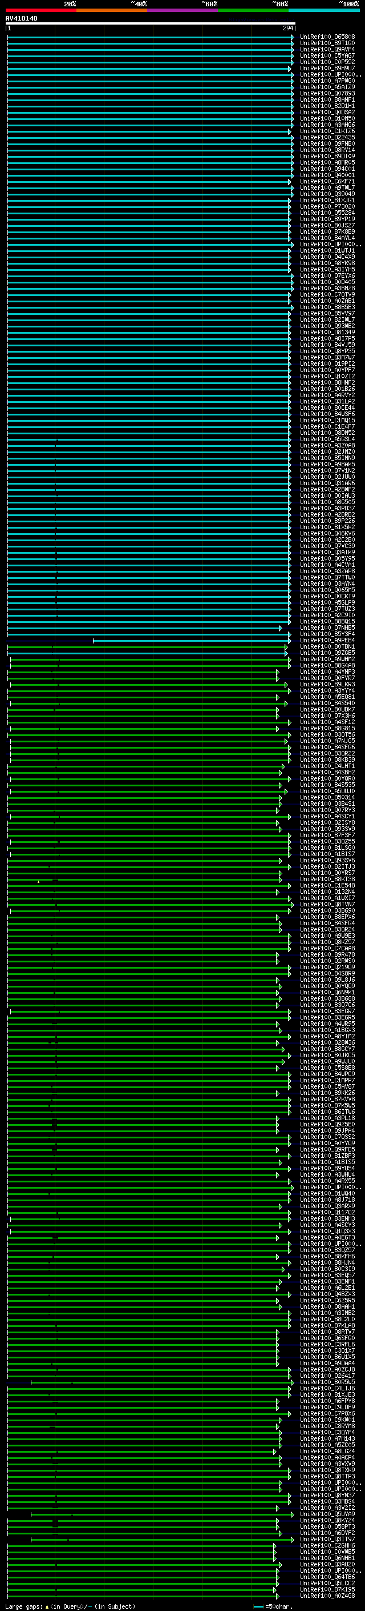Click the AV418148 query name label
Screen dimensions: 365x1611
(x=21, y=19)
